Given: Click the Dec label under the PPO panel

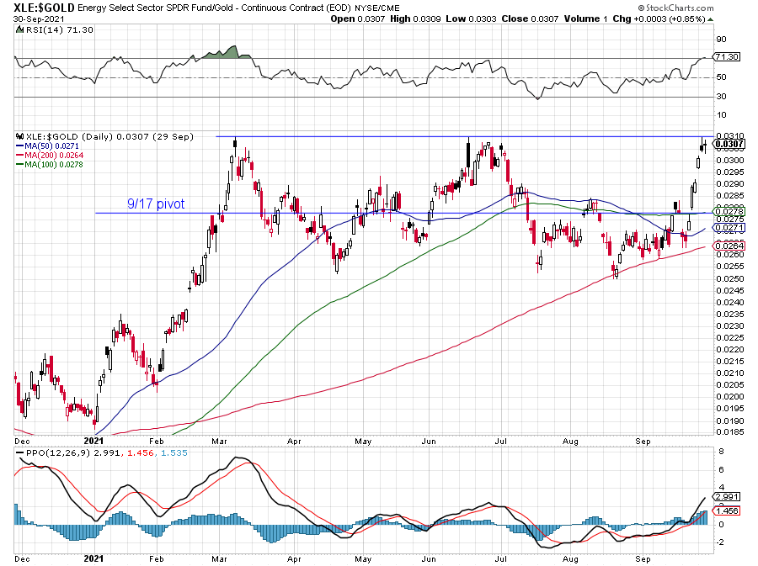Looking at the screenshot, I should click(22, 559).
